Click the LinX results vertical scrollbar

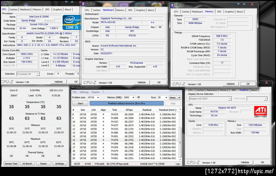click(180, 135)
